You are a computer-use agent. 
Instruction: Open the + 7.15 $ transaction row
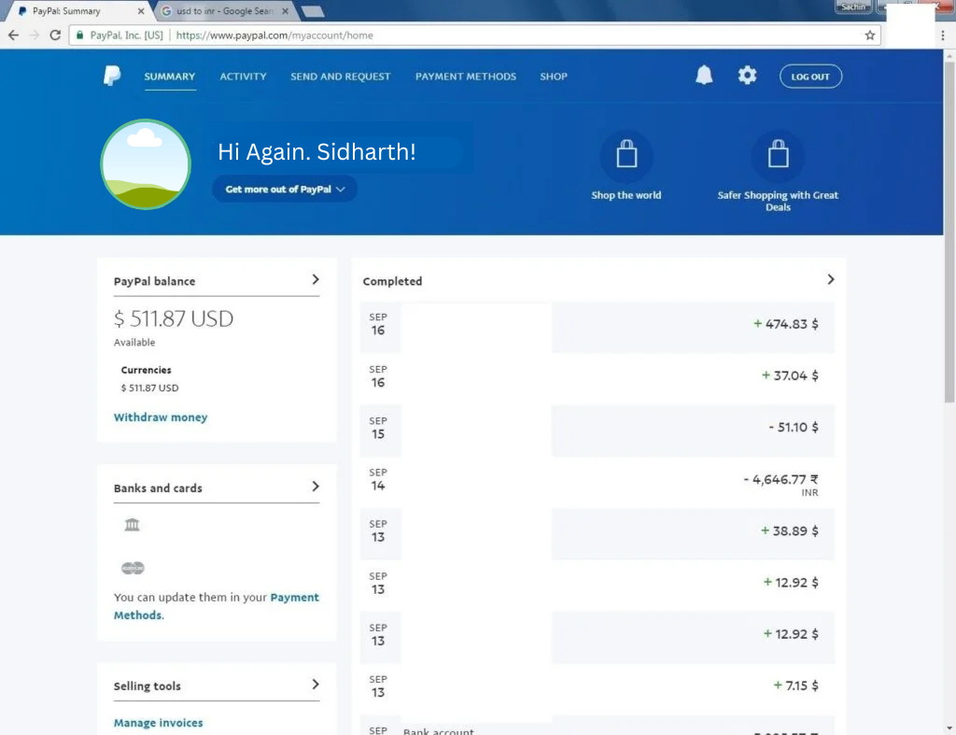coord(597,688)
